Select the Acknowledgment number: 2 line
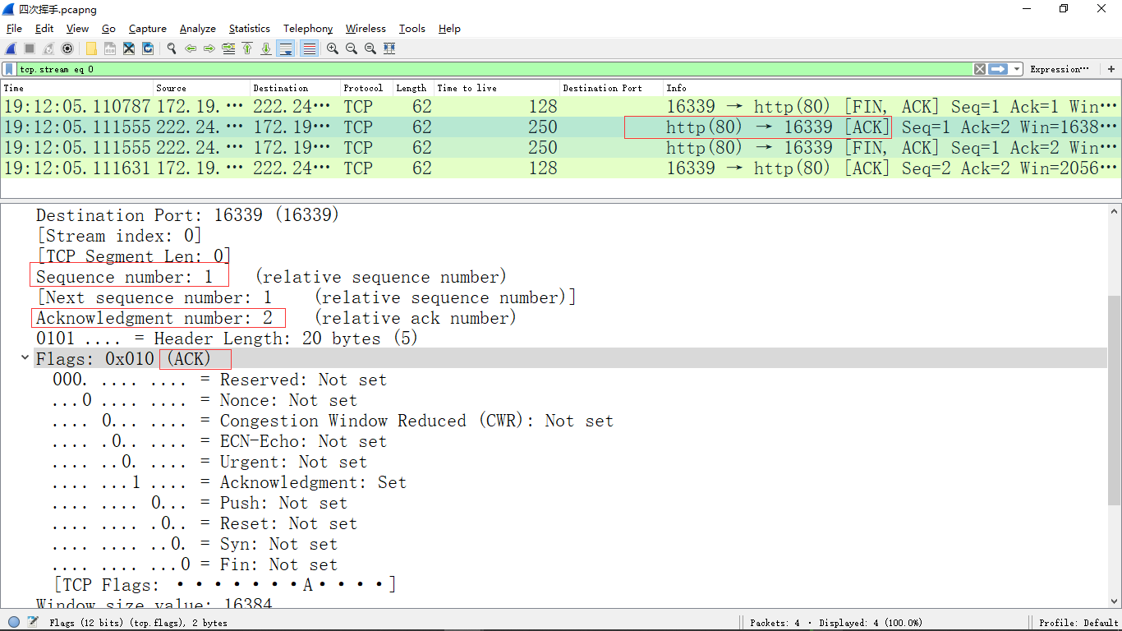 pos(154,318)
